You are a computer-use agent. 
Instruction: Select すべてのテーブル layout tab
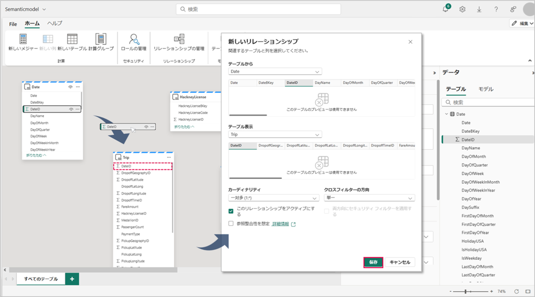point(41,279)
